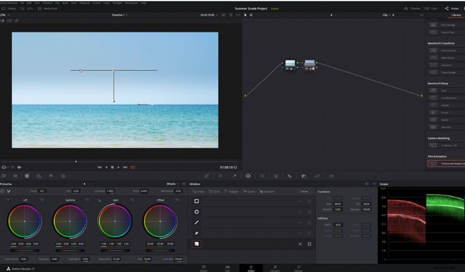Reset the Gamma wheel
The width and height of the screenshot is (465, 272).
87,200
